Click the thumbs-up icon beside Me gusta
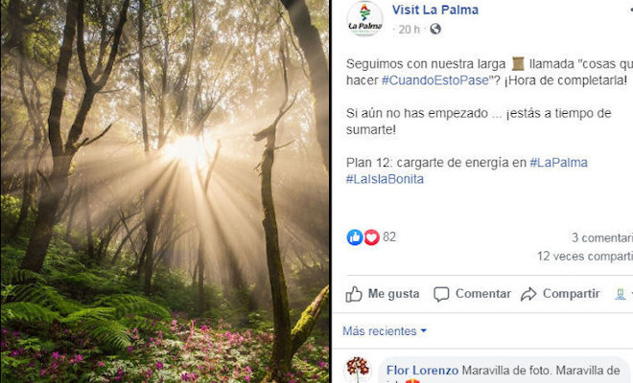 pos(354,294)
